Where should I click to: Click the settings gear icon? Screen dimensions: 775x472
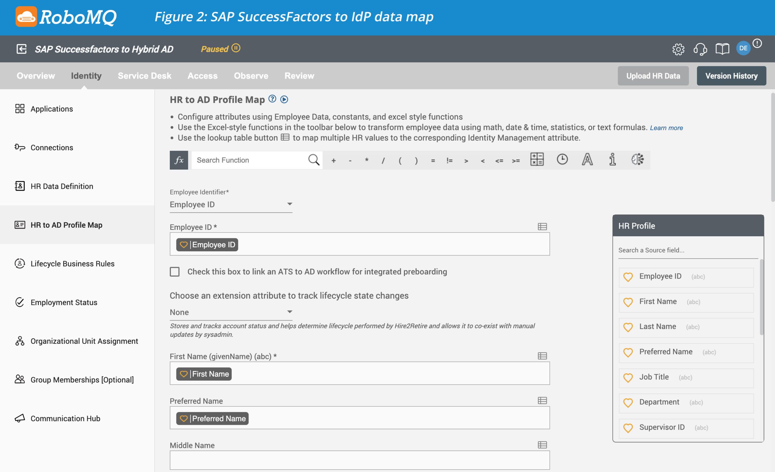[678, 49]
